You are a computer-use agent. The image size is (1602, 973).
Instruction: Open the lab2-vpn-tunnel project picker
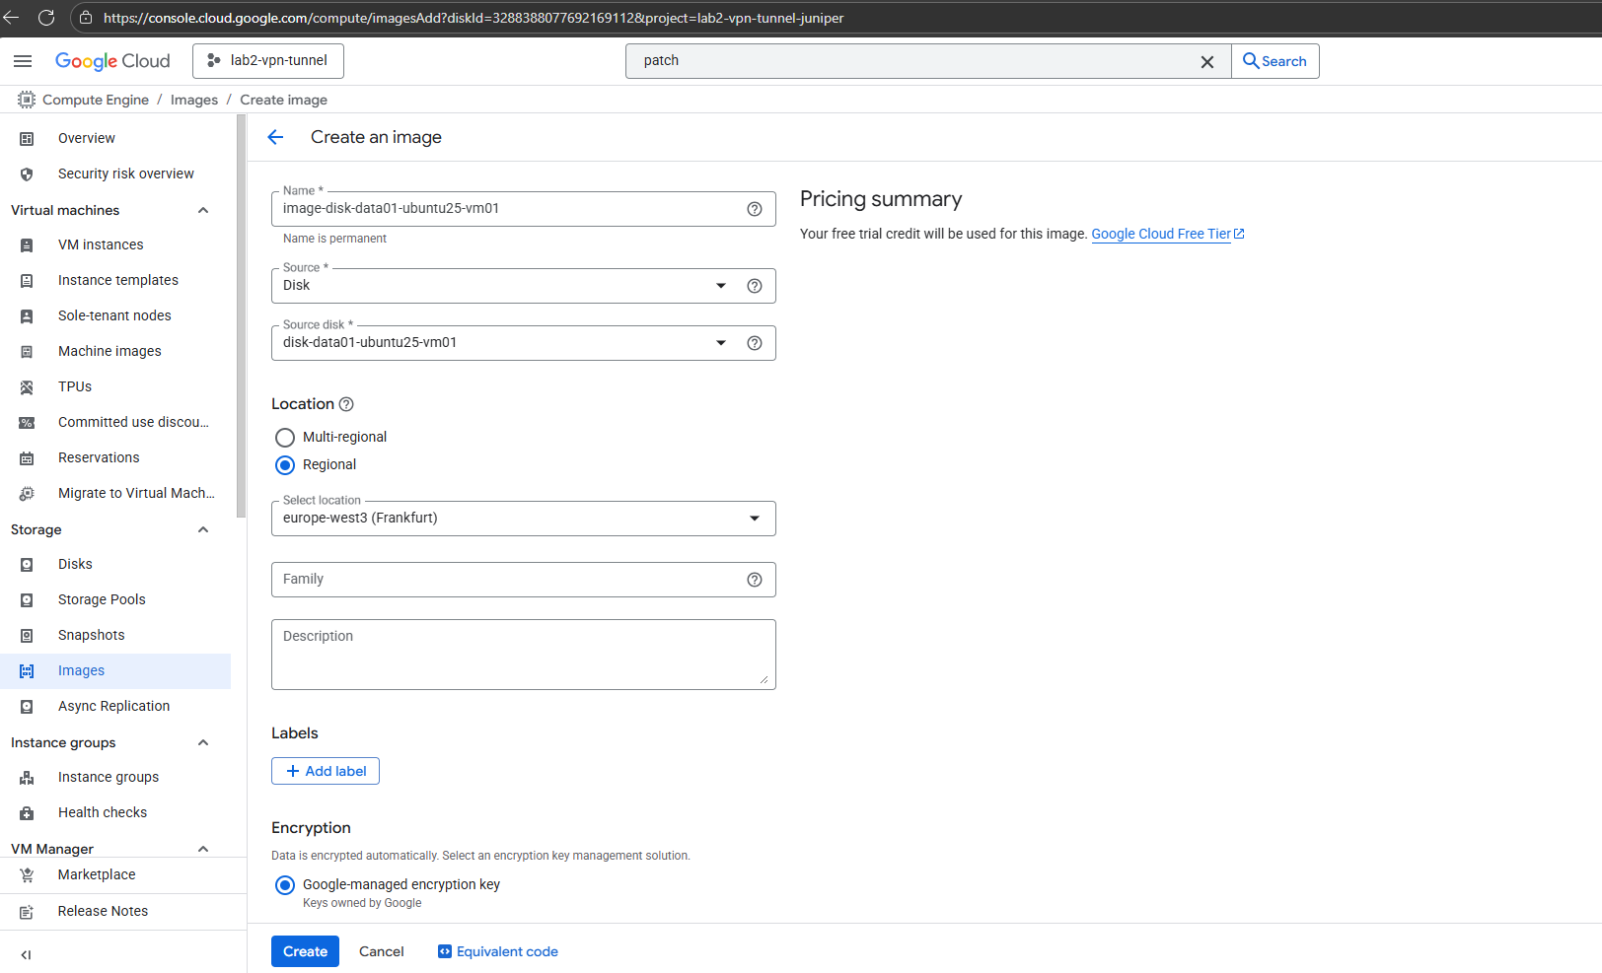tap(268, 61)
